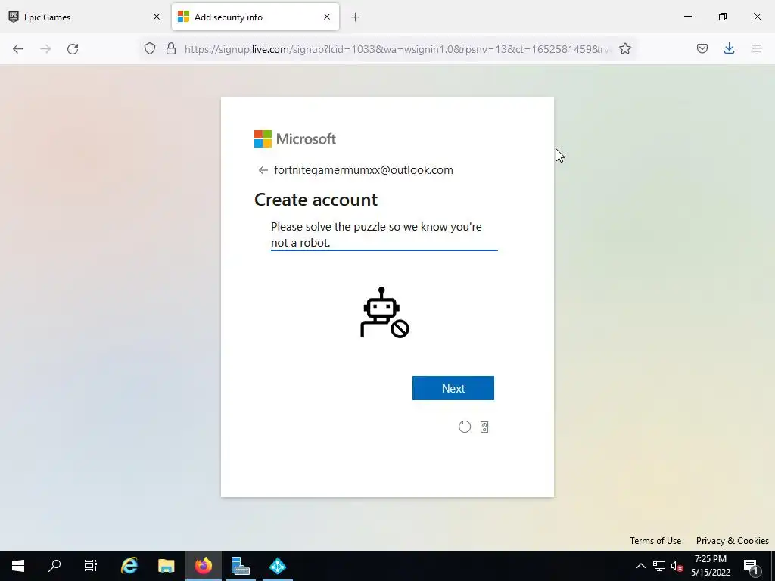Close the Epic Games tab
The width and height of the screenshot is (775, 581).
pos(157,17)
